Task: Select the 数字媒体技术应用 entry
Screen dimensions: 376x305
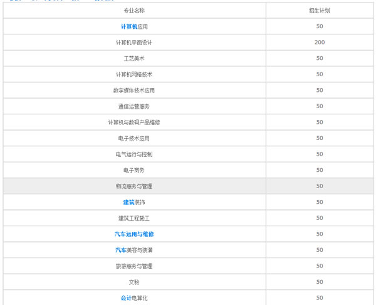Action: pos(134,91)
